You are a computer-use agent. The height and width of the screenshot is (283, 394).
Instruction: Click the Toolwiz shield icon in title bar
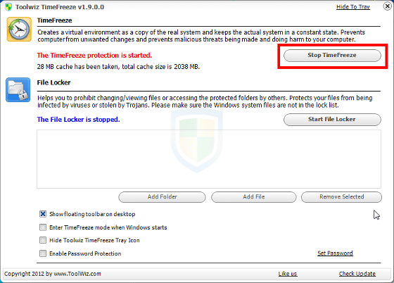[8, 7]
